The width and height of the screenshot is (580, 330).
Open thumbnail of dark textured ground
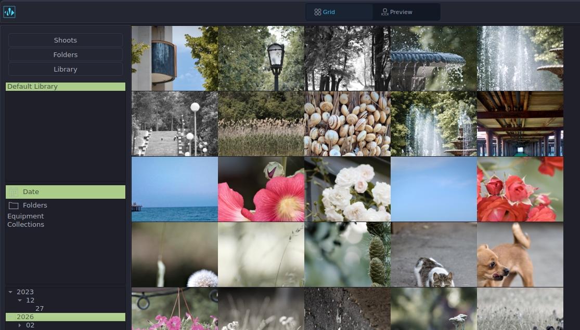(x=347, y=309)
